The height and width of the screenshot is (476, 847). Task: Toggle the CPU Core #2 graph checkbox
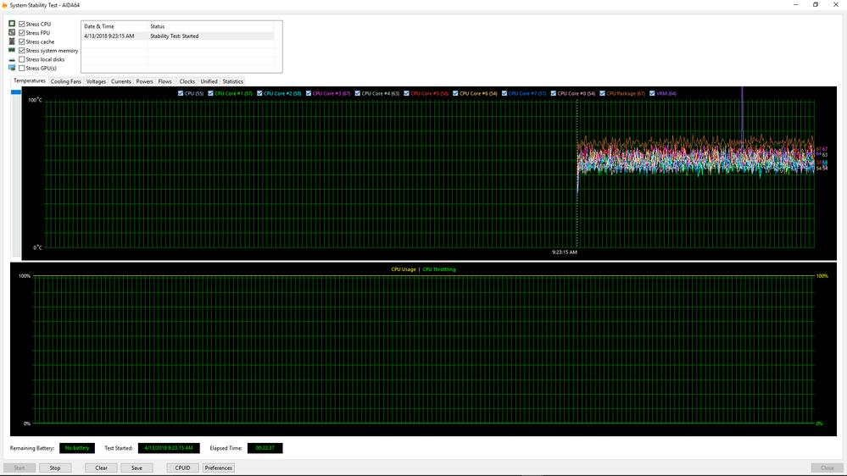tap(259, 93)
